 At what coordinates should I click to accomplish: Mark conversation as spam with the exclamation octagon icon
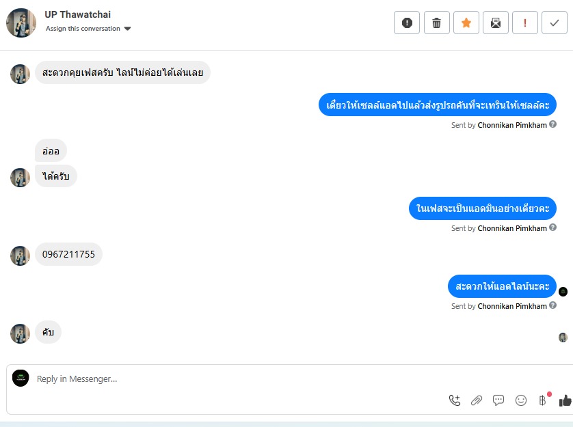[407, 23]
